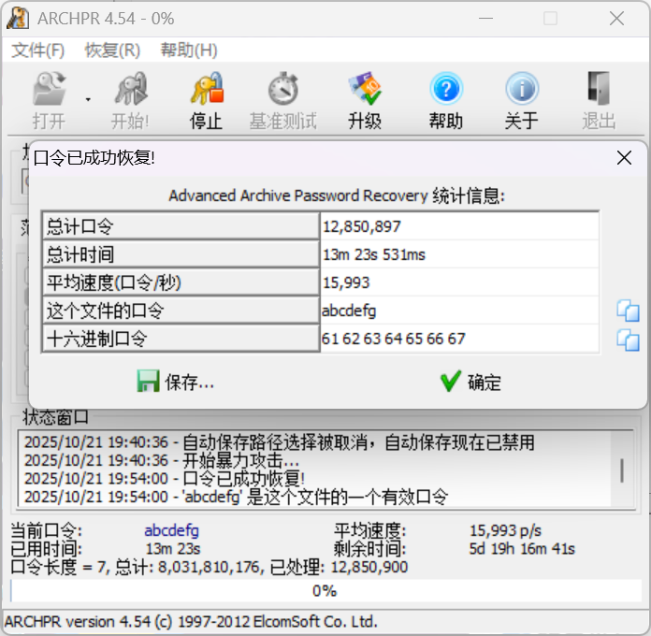Click the ARCHPR app icon in the title bar
This screenshot has height=636, width=651.
[x=18, y=19]
